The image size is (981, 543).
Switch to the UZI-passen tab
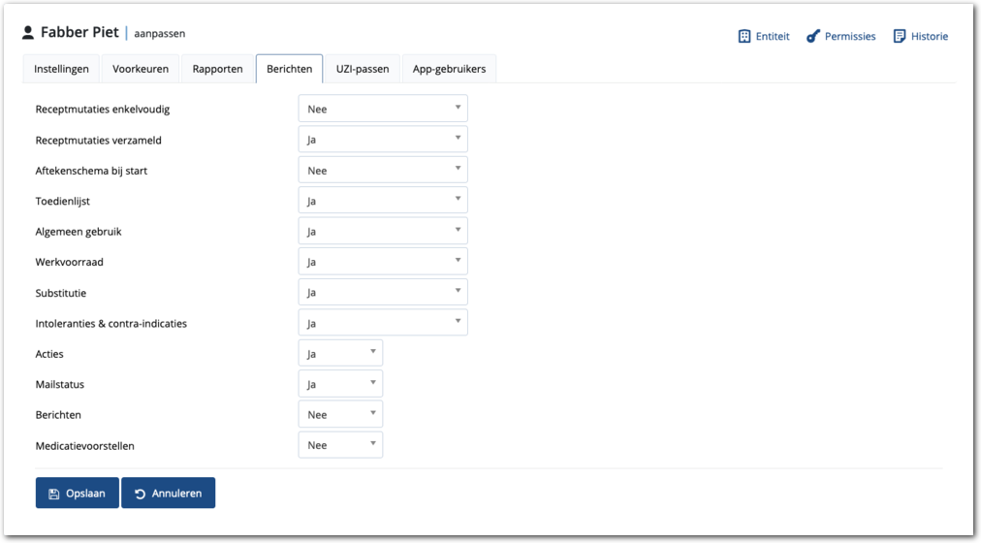click(x=362, y=69)
